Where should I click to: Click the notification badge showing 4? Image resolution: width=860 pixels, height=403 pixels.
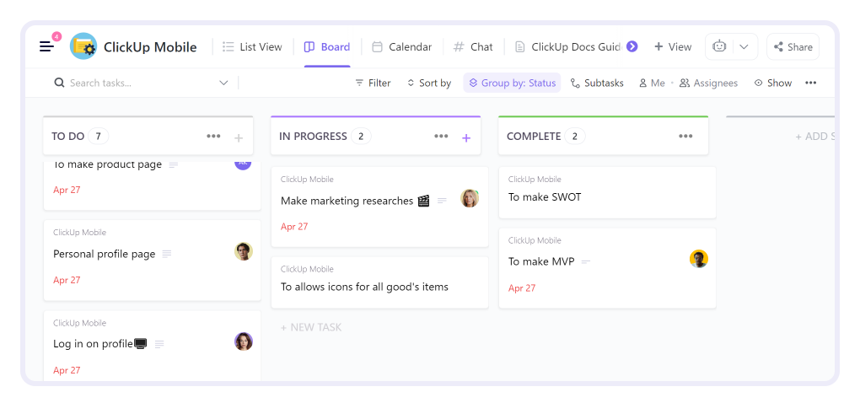56,37
